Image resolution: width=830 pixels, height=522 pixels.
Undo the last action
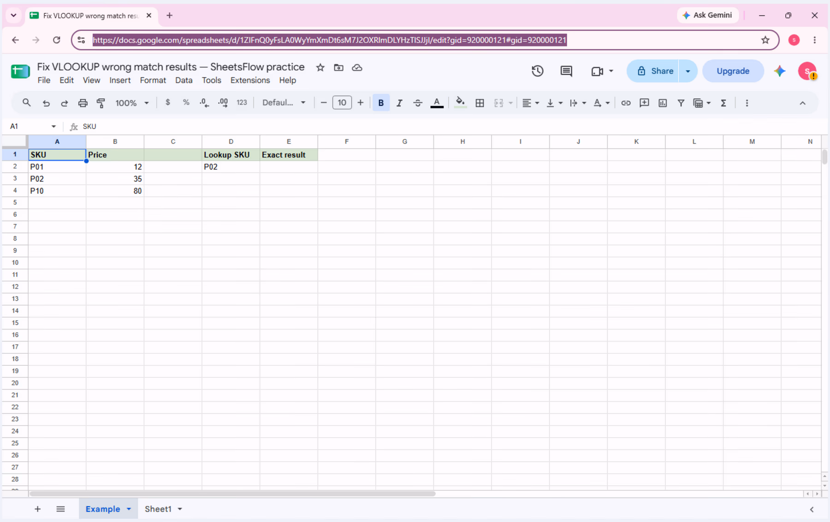click(x=46, y=103)
